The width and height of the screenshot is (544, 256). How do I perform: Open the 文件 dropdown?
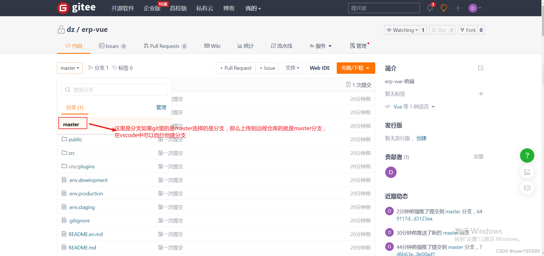[292, 68]
